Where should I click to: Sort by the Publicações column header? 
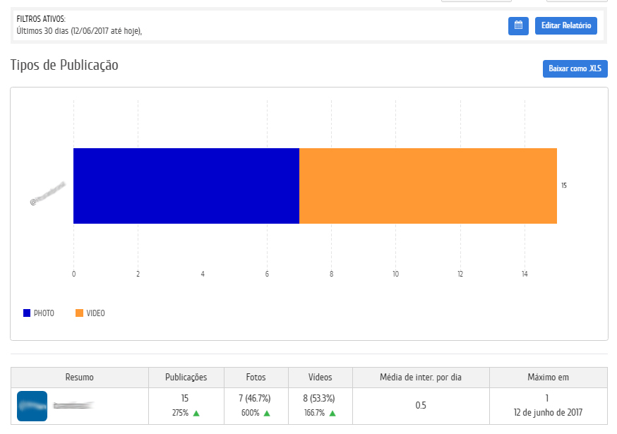pyautogui.click(x=186, y=378)
